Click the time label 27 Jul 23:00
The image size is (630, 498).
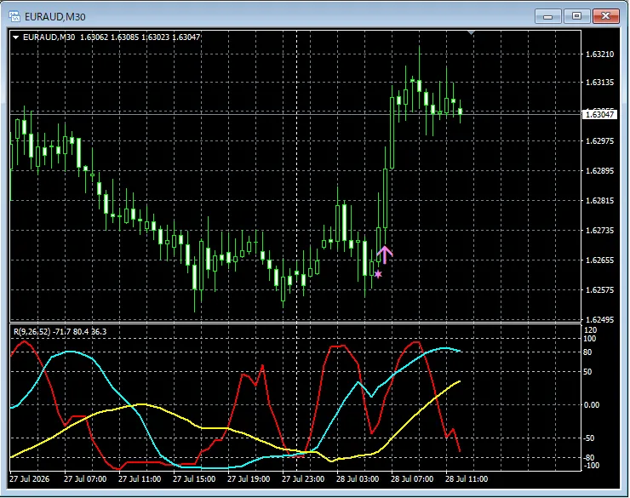tap(303, 479)
